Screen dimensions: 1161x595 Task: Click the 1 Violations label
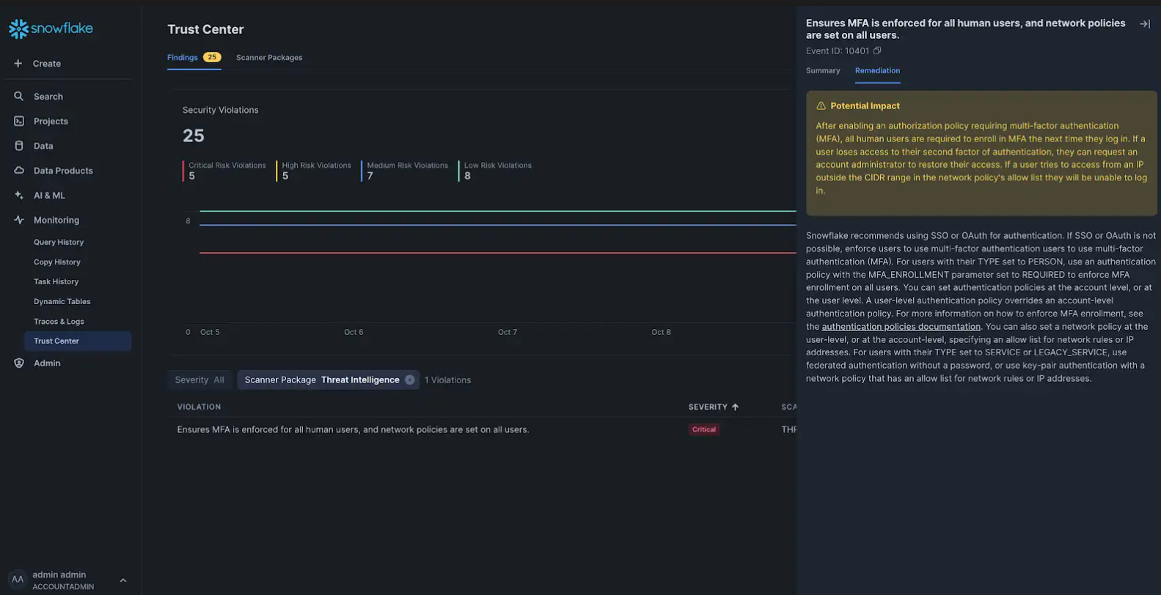[448, 380]
